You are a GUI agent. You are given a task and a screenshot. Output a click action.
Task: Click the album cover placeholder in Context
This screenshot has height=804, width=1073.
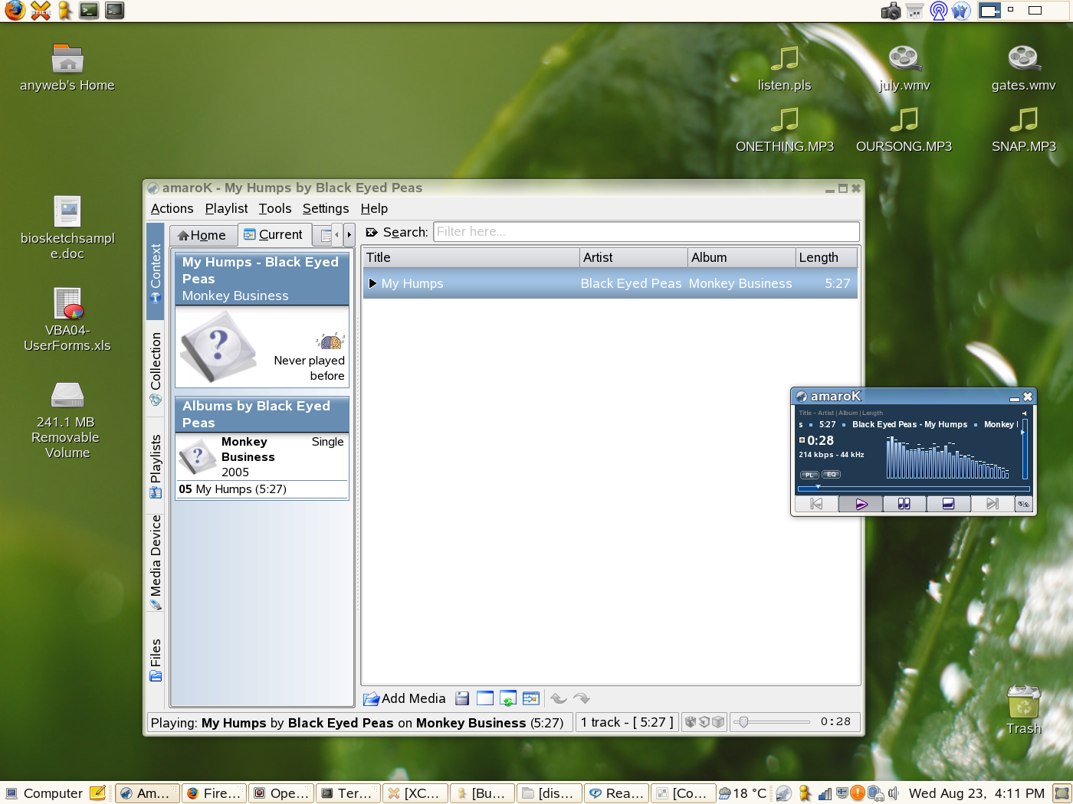click(x=218, y=346)
